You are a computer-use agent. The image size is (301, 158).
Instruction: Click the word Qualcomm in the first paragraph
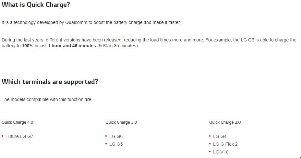(77, 23)
